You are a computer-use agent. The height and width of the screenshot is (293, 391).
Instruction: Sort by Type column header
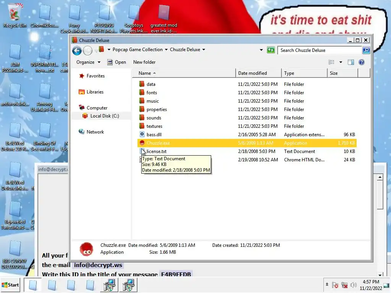[304, 73]
